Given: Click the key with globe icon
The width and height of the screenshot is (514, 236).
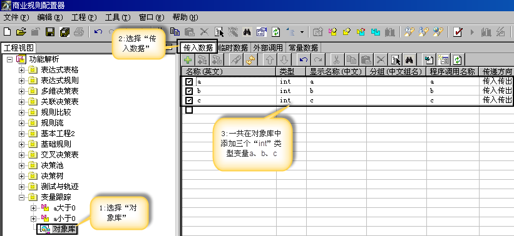Looking at the screenshot, I should (438, 32).
